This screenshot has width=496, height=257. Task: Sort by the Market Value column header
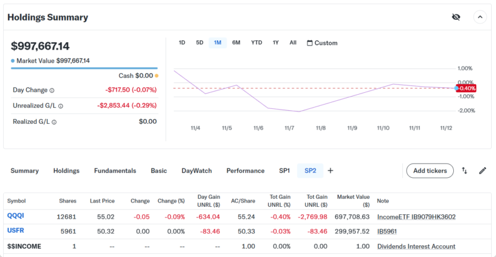(x=353, y=200)
